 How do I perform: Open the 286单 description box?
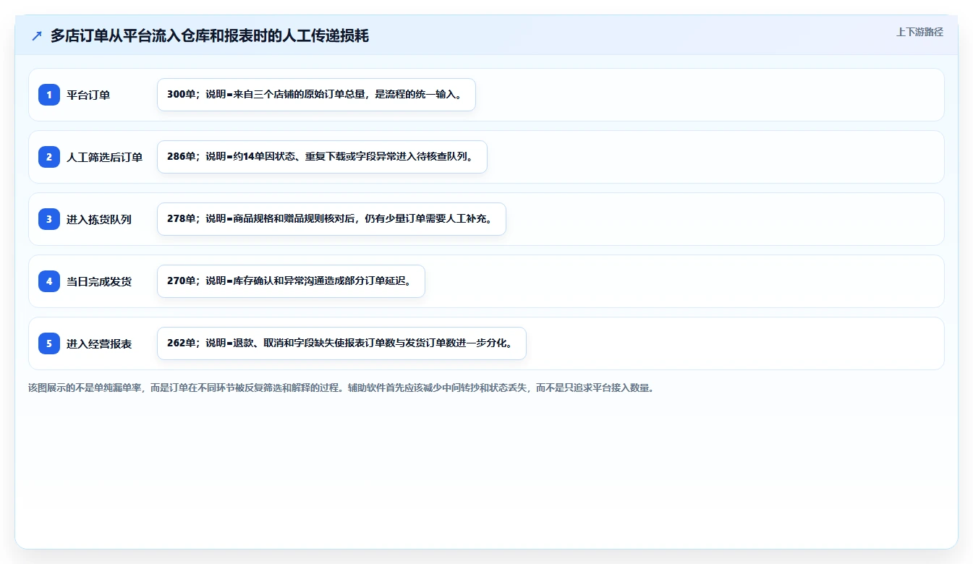[322, 157]
